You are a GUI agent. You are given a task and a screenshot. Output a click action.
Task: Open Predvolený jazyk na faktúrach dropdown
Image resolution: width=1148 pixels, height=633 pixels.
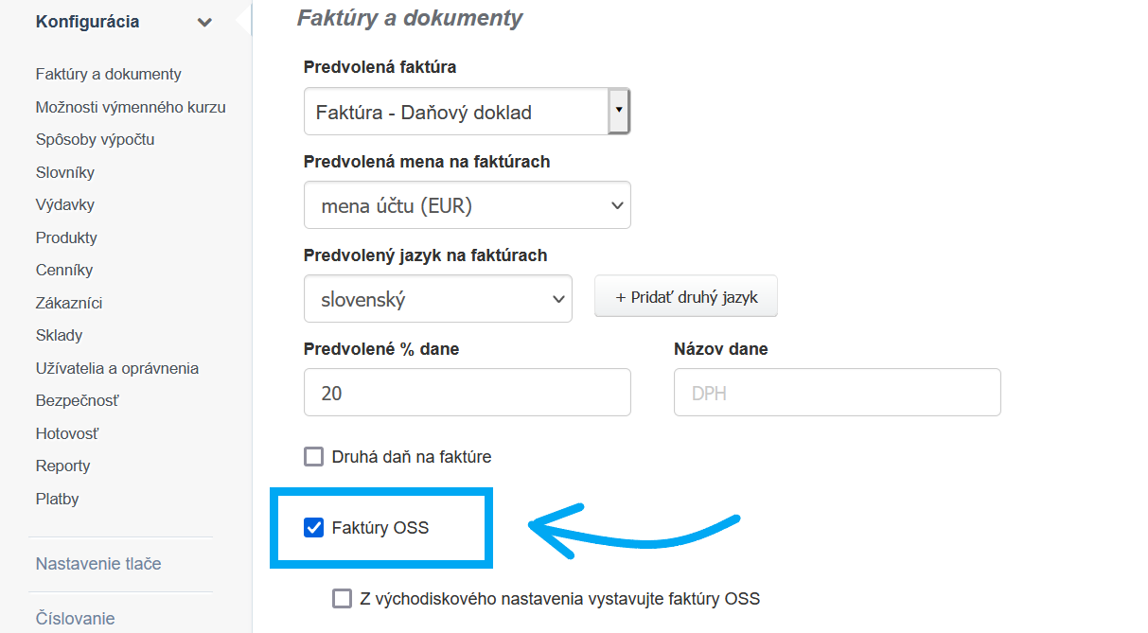click(x=437, y=300)
